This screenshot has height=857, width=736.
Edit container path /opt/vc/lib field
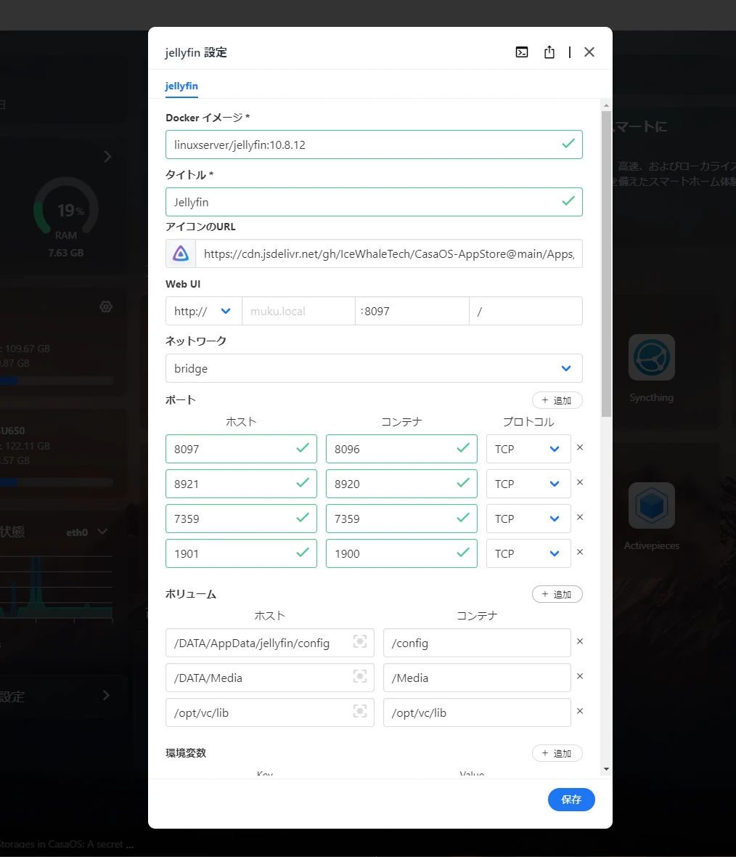tap(477, 713)
